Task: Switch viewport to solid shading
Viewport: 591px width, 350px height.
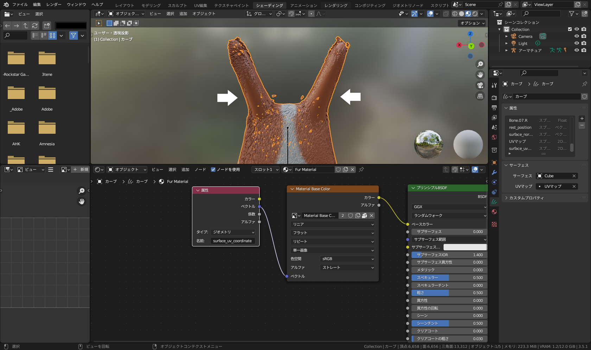Action: tap(462, 14)
